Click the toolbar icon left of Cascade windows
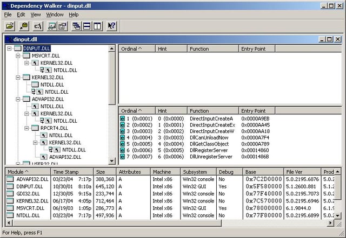346x238 pixels. point(63,26)
